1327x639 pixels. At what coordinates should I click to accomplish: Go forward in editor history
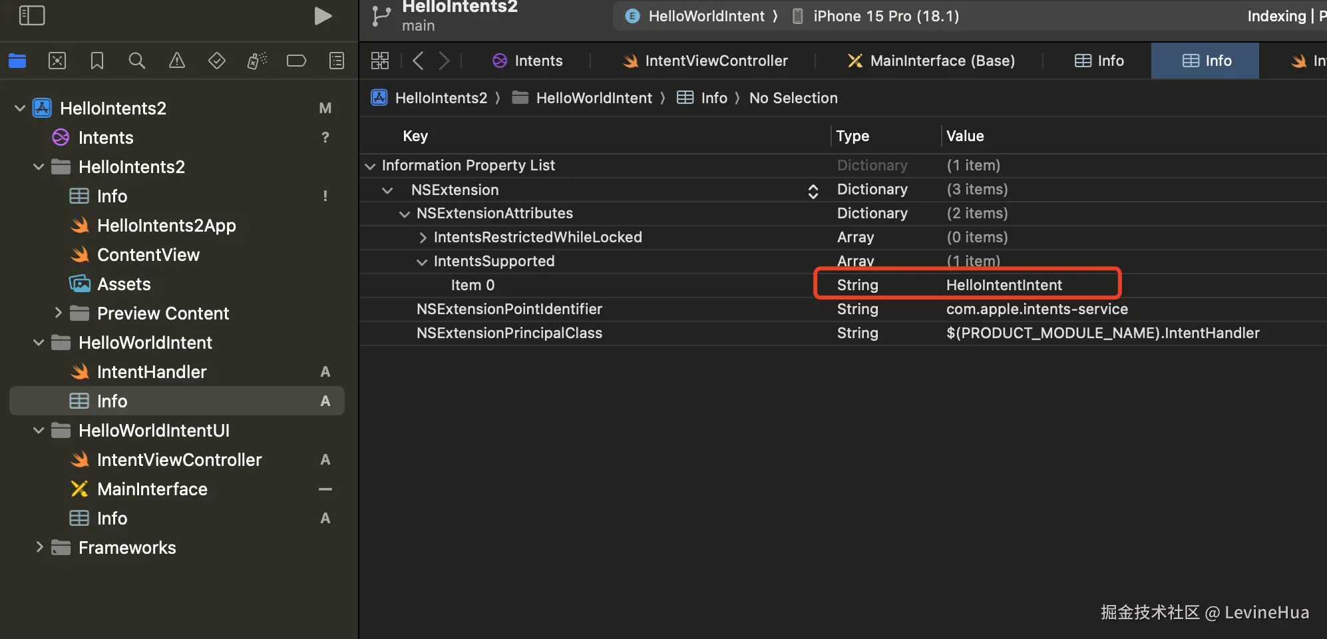445,61
